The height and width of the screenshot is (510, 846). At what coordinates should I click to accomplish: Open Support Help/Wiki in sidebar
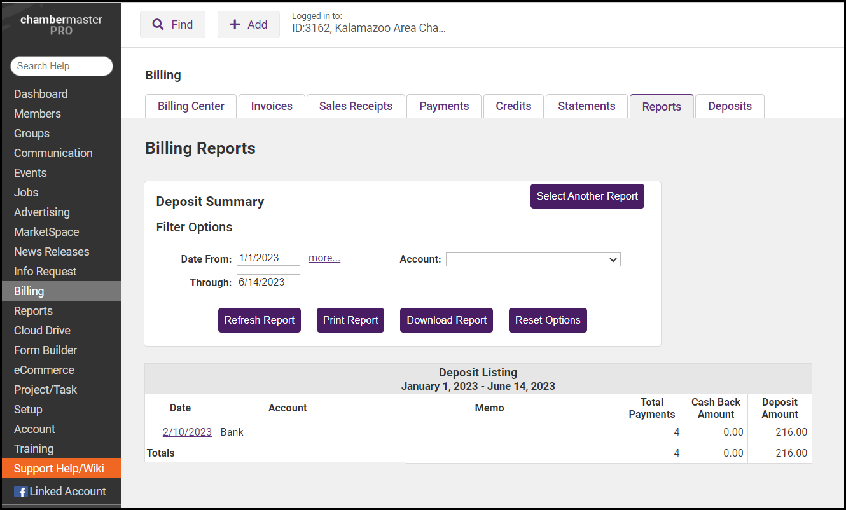tap(59, 469)
